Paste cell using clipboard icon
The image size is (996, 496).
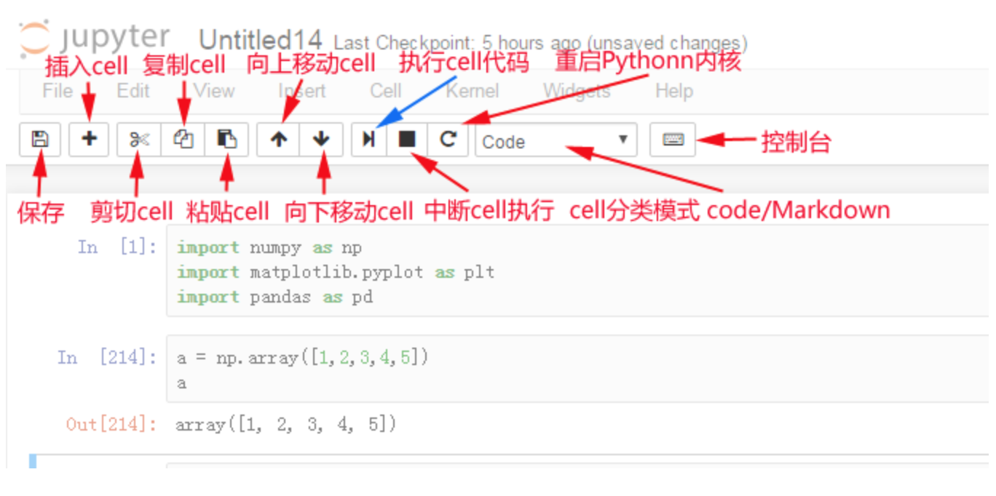pyautogui.click(x=227, y=139)
